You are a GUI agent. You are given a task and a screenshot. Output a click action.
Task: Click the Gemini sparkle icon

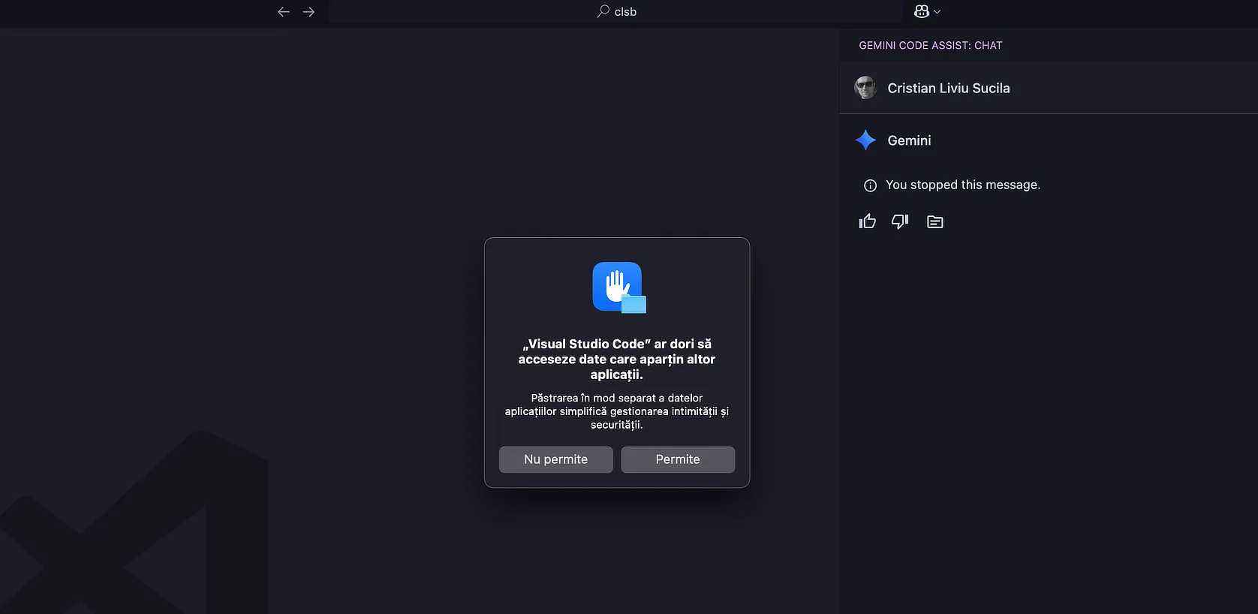[865, 140]
